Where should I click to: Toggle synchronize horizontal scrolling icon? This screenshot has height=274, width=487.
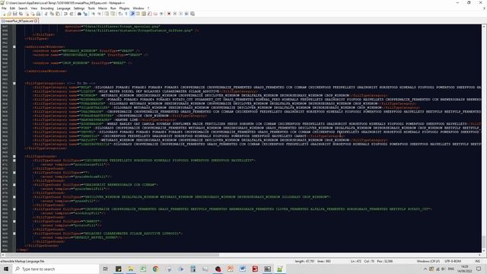113,14
